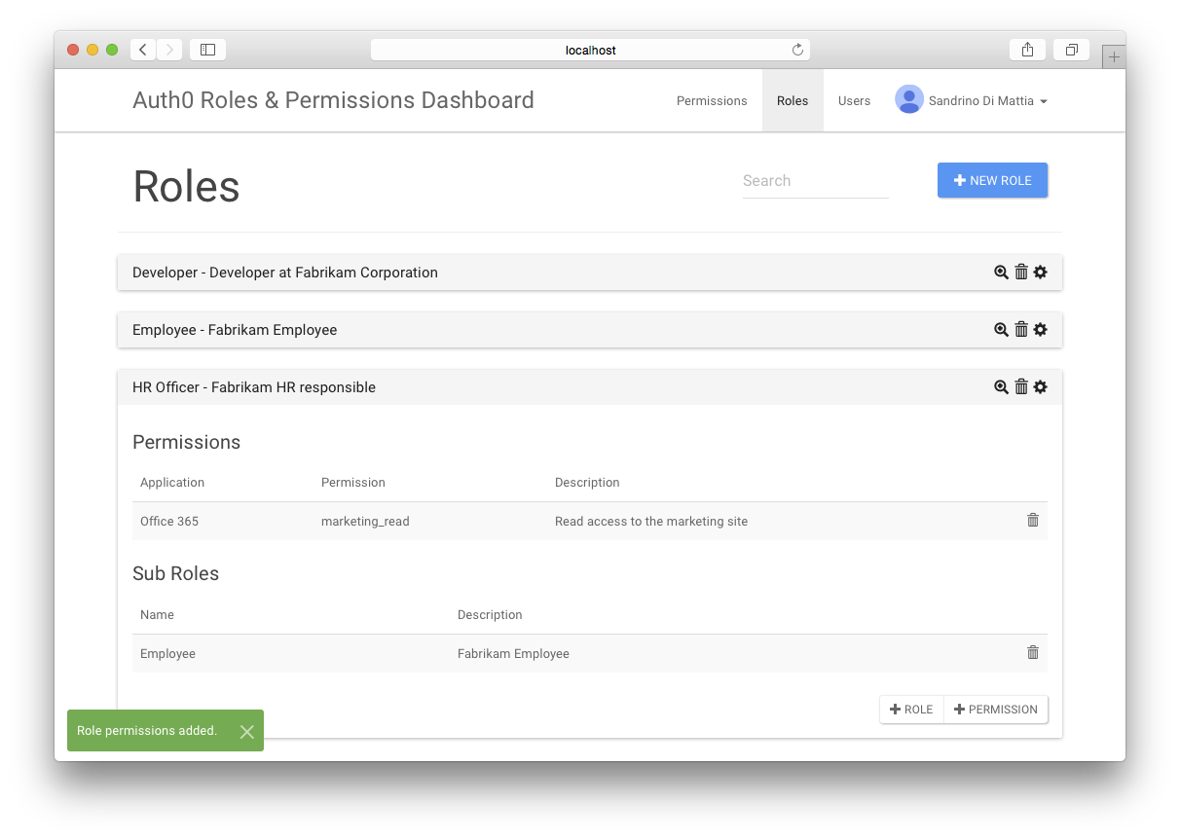Expand the Employee - Fabrikam Employee panel

(x=235, y=330)
